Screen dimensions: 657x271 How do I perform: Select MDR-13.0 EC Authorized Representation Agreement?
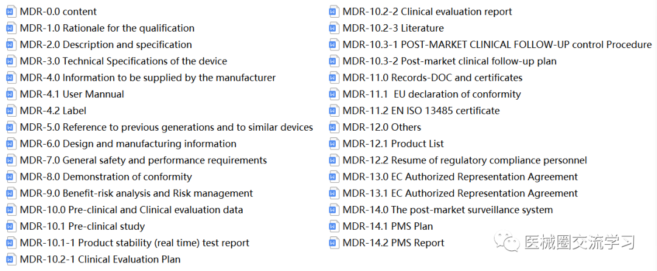[x=454, y=177]
